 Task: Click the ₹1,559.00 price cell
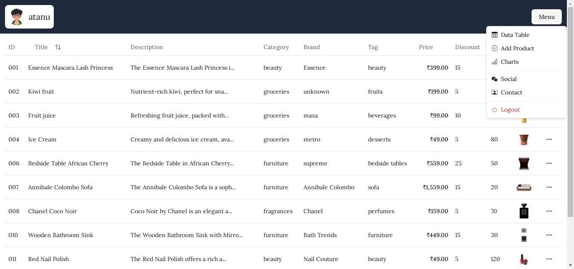pos(436,187)
